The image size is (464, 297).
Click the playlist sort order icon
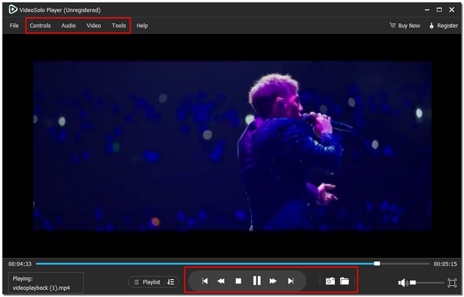pos(171,282)
